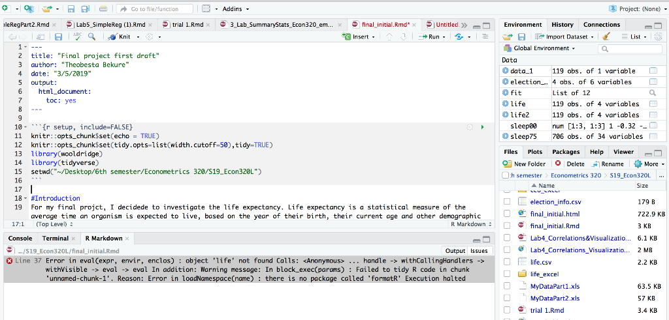669x320 pixels.
Task: Switch to Lab5_SimpleReg (1).Rmd tab
Action: 110,24
